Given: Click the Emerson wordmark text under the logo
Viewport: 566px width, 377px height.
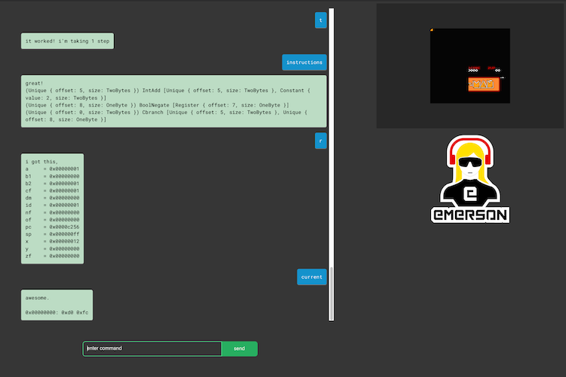Looking at the screenshot, I should pyautogui.click(x=470, y=214).
